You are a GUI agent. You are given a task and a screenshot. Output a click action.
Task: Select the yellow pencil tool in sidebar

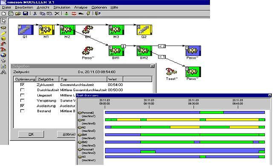[3, 33]
